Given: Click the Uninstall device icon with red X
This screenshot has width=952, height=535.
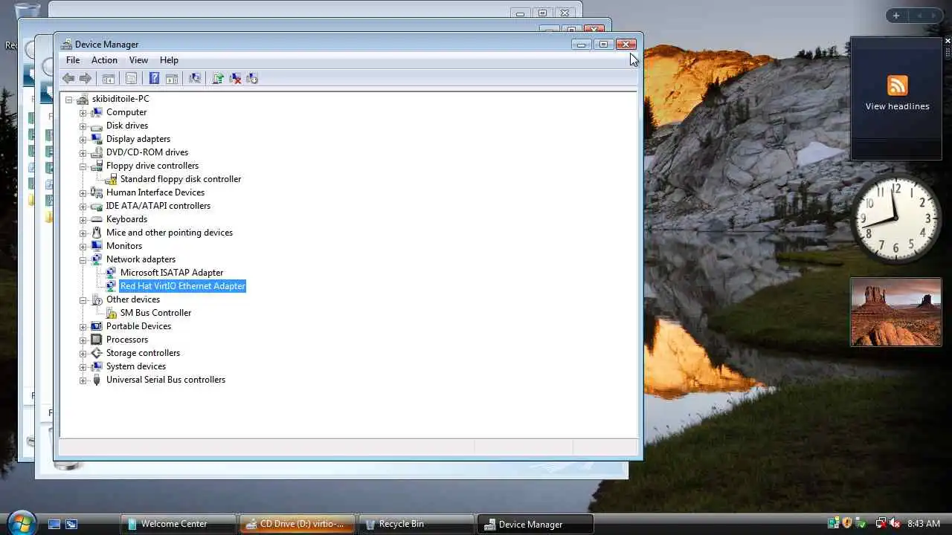Looking at the screenshot, I should tap(235, 78).
